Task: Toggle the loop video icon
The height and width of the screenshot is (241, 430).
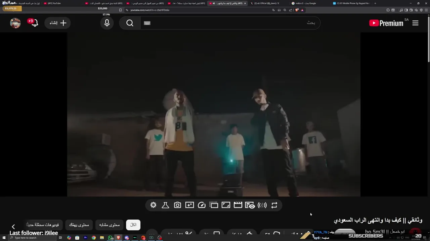Action: coord(274,205)
